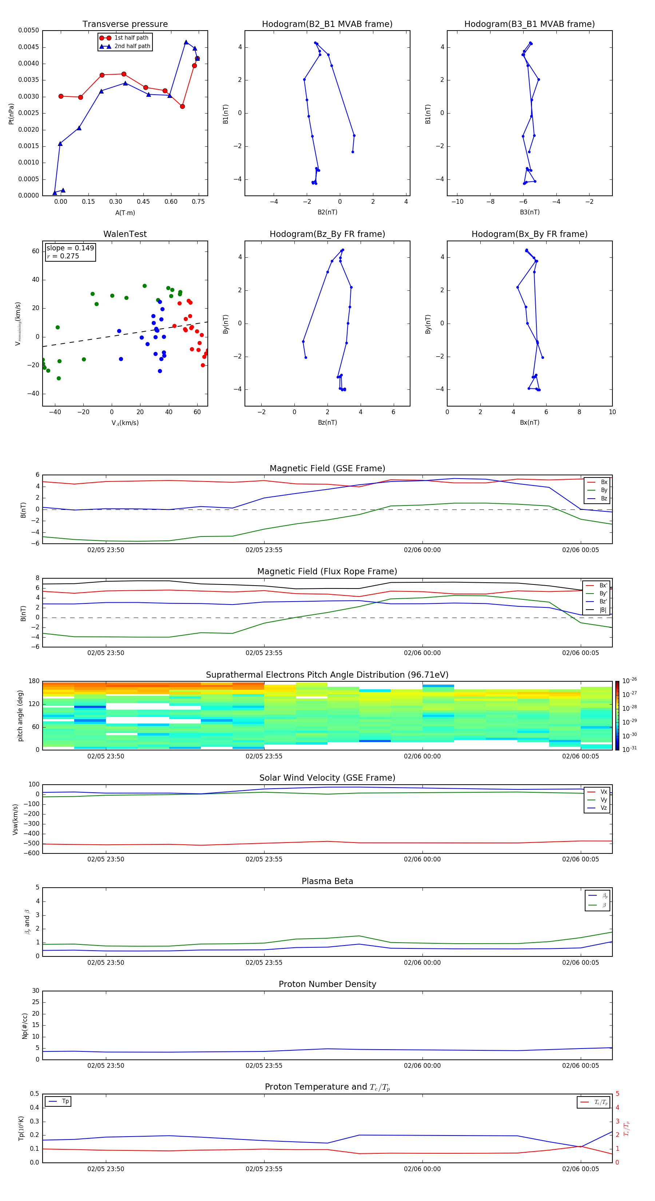This screenshot has height=1201, width=655.
Task: Click the 'β' green legend entry in Plasma Beta
Action: click(x=598, y=905)
